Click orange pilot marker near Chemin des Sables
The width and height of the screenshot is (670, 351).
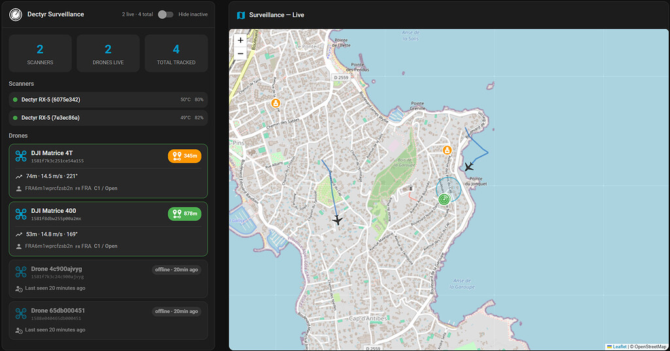tap(276, 103)
